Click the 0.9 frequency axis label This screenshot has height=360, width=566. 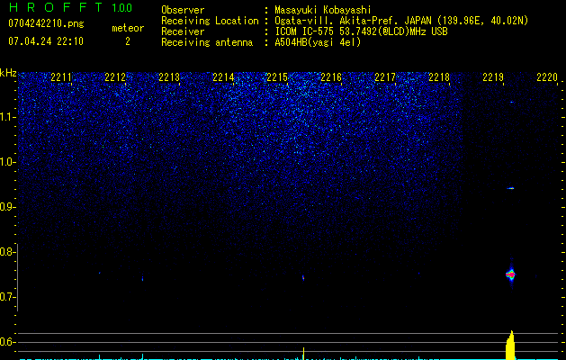[7, 207]
